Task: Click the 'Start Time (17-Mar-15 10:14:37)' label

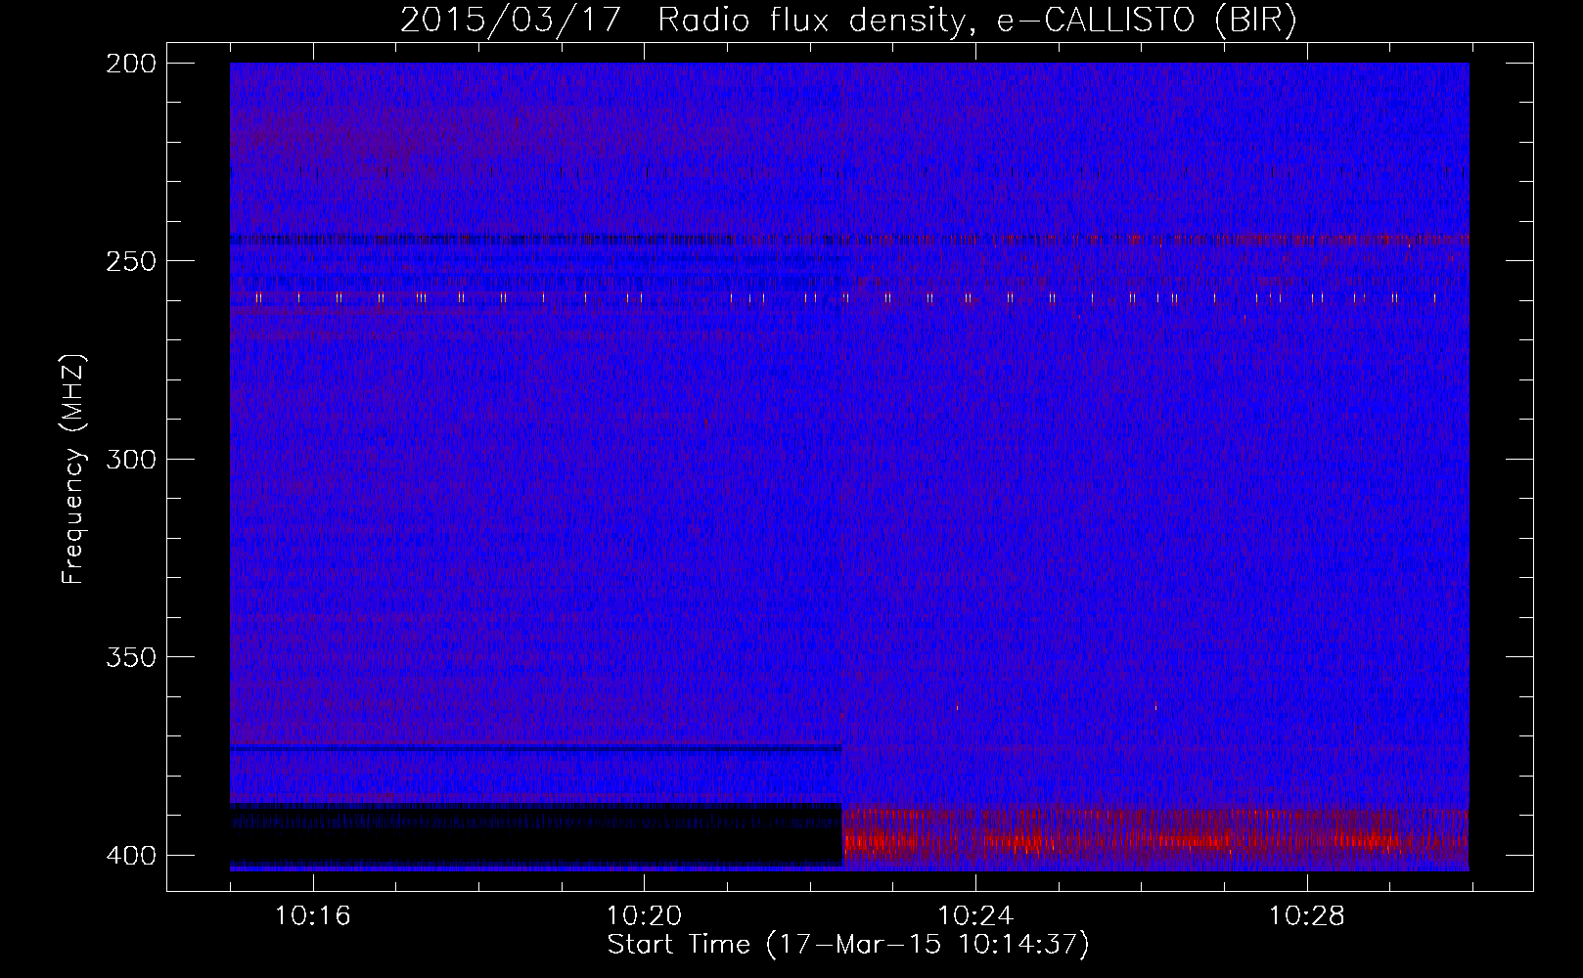Action: coord(848,945)
